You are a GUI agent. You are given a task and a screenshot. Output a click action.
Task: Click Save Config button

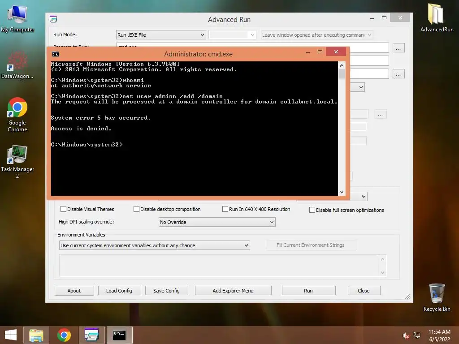coord(166,291)
